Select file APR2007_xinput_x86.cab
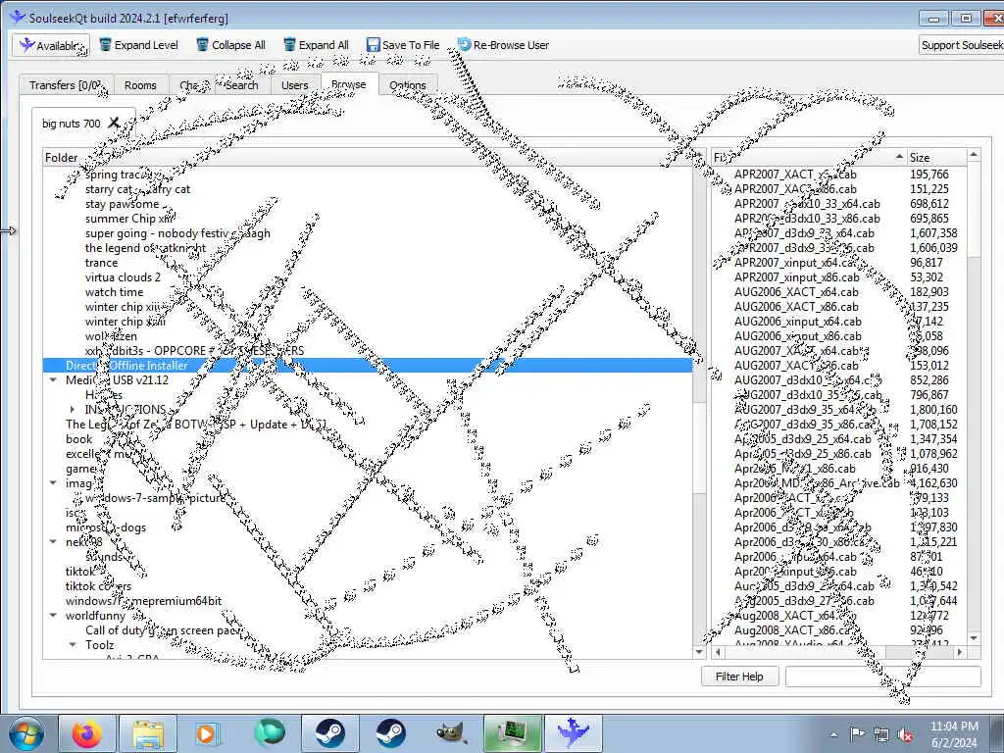 click(x=796, y=277)
